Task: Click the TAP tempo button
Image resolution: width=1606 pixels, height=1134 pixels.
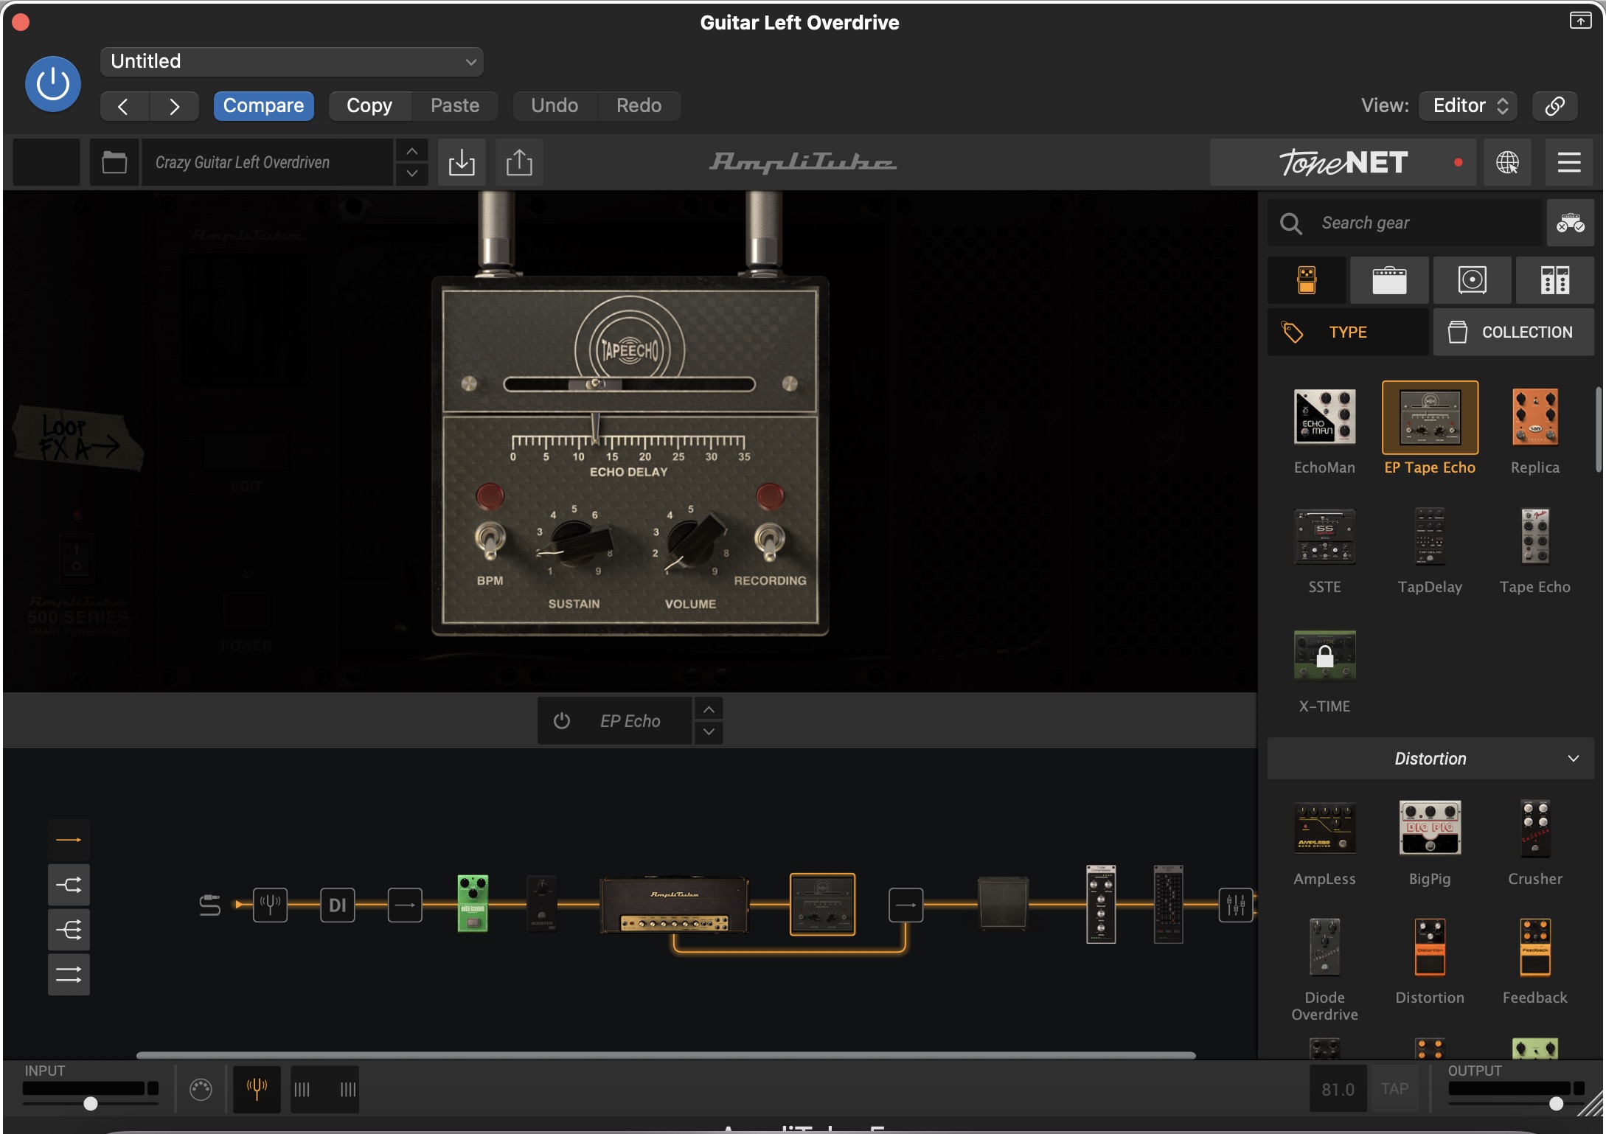Action: pos(1394,1089)
